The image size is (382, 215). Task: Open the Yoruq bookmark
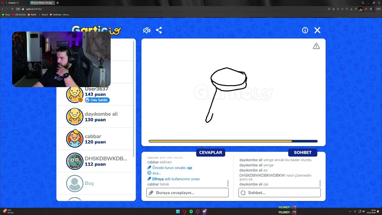click(6, 14)
